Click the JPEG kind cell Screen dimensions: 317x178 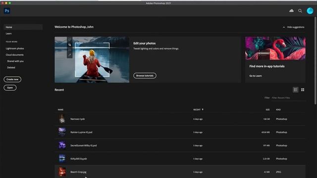pos(278,172)
